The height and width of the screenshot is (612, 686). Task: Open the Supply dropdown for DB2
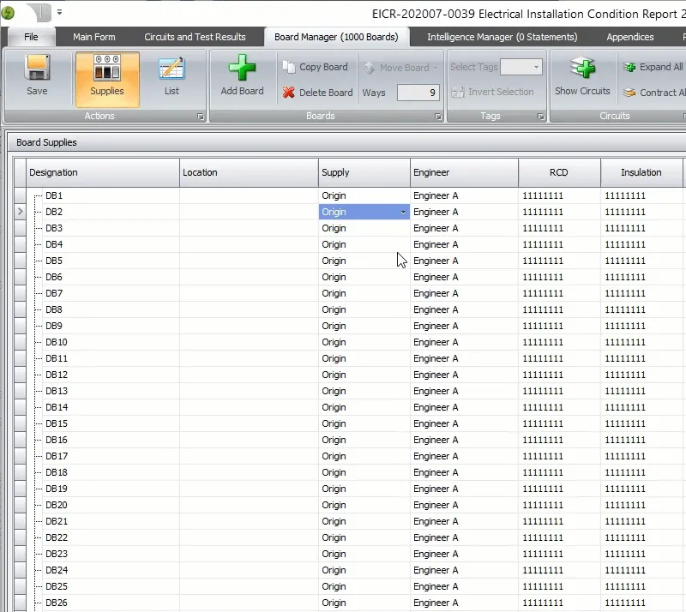[401, 211]
